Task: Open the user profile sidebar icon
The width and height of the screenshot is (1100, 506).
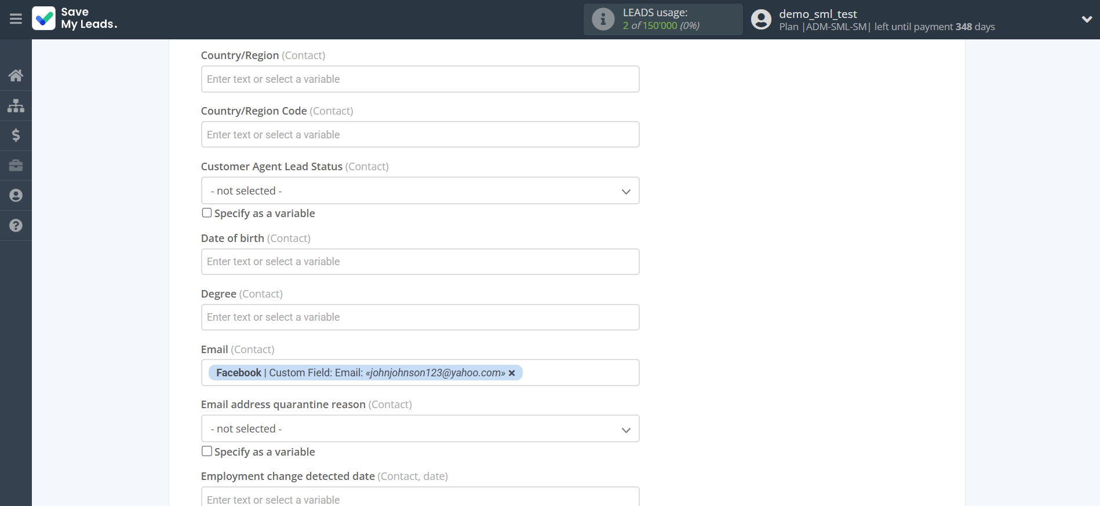Action: tap(16, 196)
